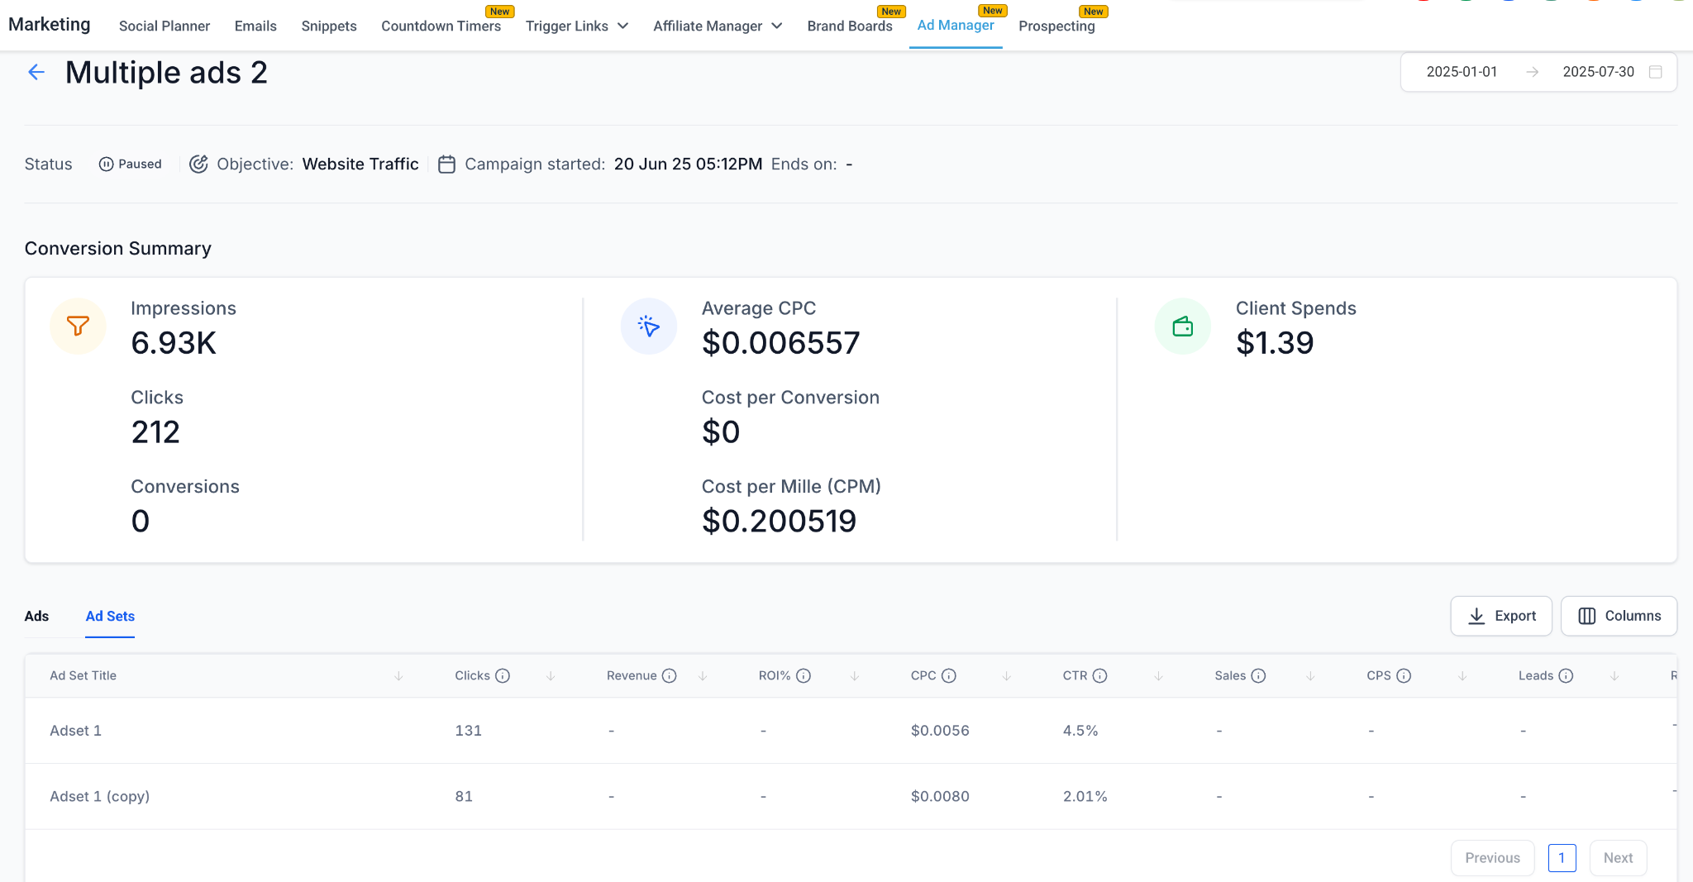Screen dimensions: 1693x882
Task: Switch to the Ad Sets tab
Action: (x=110, y=616)
